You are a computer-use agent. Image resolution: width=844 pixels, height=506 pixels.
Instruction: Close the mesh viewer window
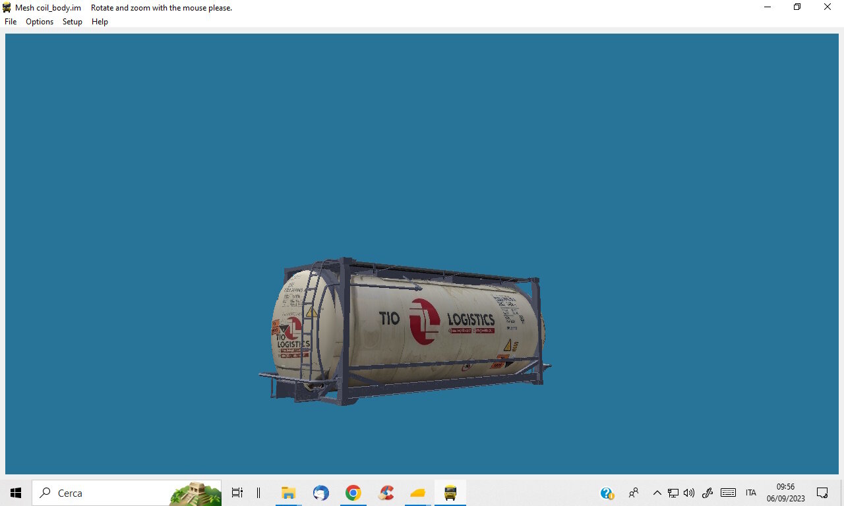tap(828, 7)
